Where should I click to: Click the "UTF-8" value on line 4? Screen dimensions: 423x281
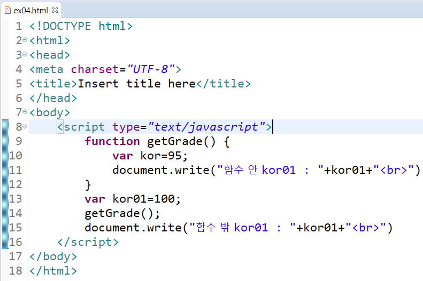[151, 69]
